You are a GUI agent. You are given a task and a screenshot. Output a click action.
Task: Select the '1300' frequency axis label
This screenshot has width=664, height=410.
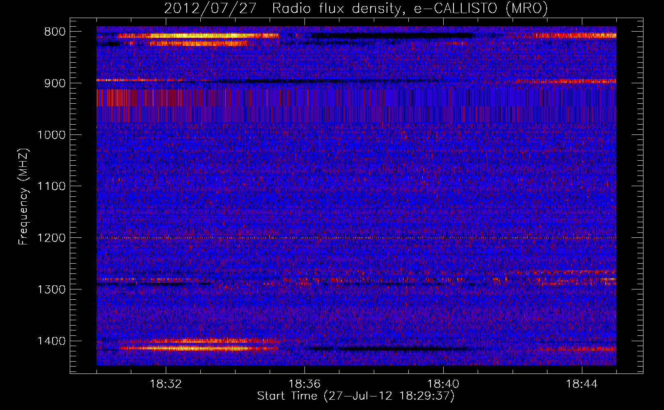(x=51, y=289)
